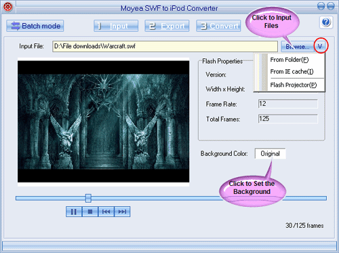Screen dimensions: 339x253
Task: Stop the Flash preview playback
Action: pyautogui.click(x=90, y=212)
